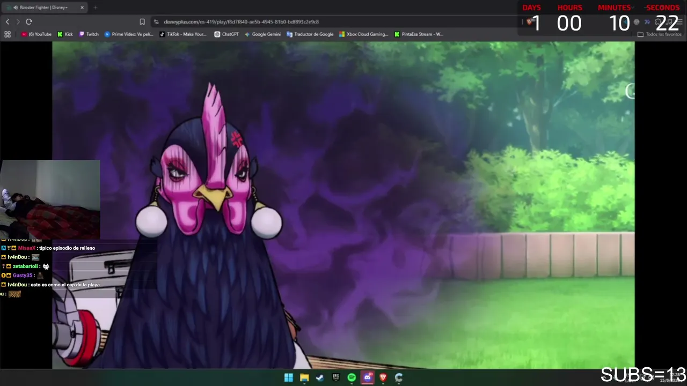Expand the Todos los favoritos folder
Image resolution: width=687 pixels, height=386 pixels.
coord(659,34)
